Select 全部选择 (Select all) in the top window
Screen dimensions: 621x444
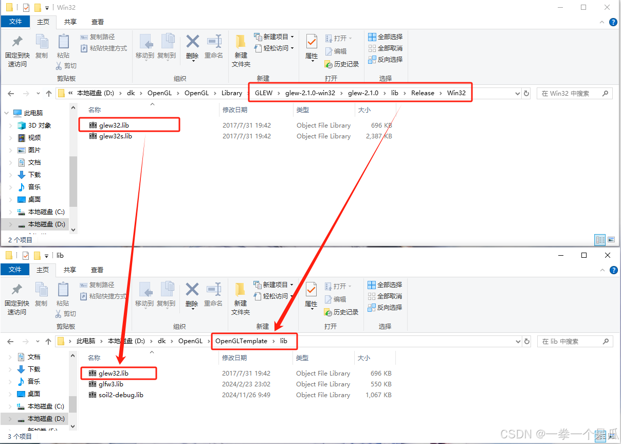(x=386, y=37)
